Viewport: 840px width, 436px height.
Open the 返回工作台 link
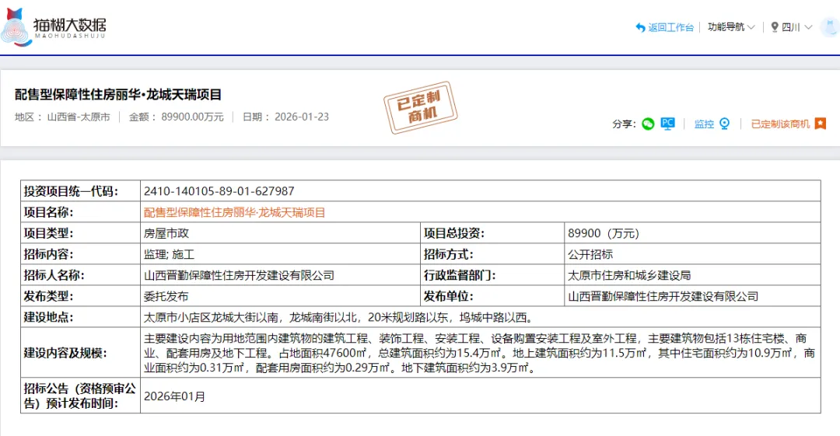pyautogui.click(x=670, y=27)
